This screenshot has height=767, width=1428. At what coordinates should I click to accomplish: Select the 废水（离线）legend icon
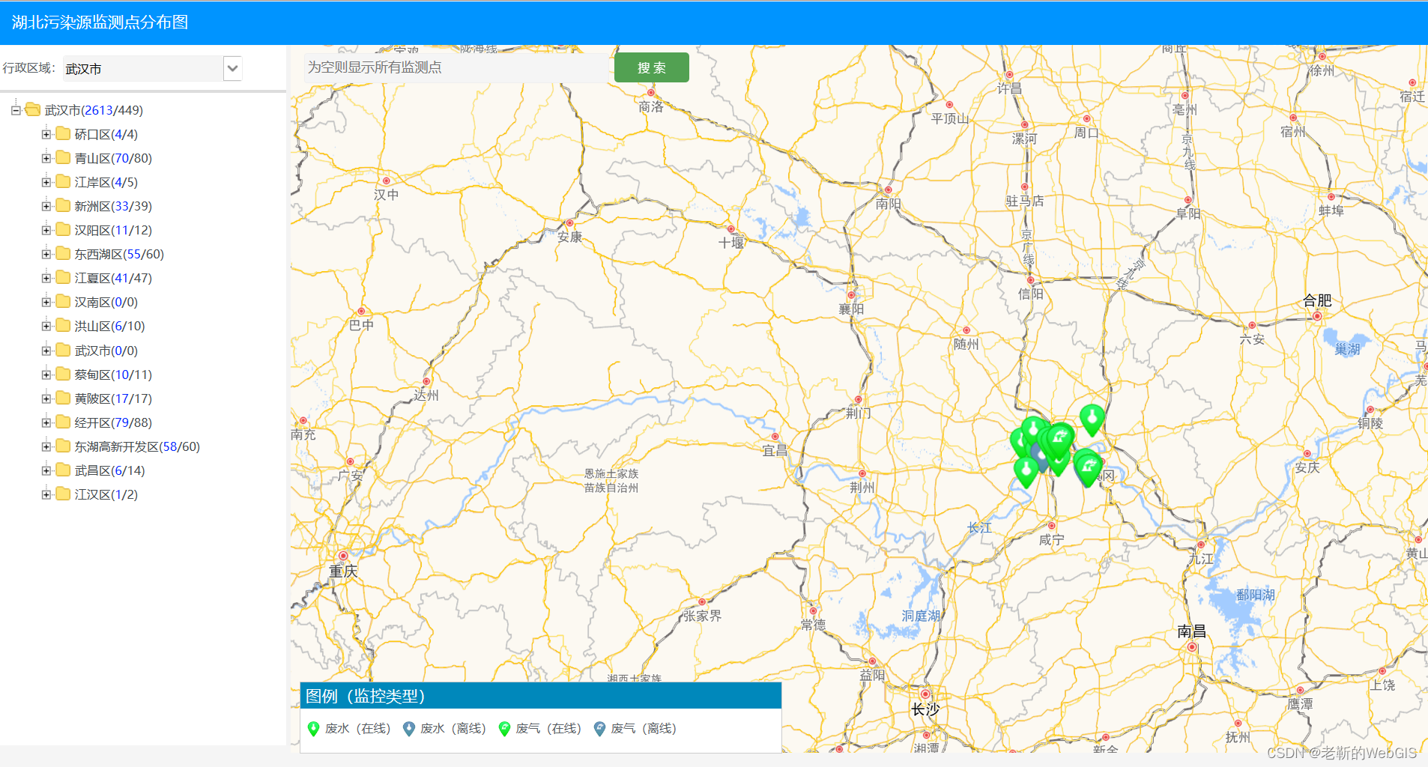(x=410, y=728)
